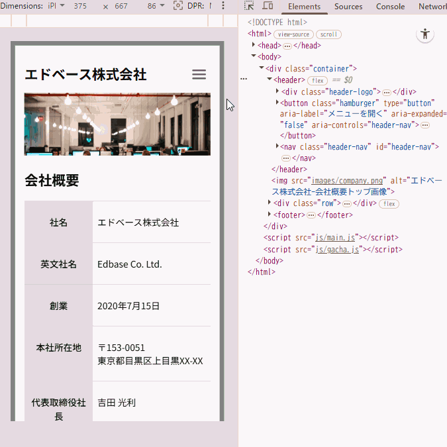The image size is (447, 447).
Task: Click the collapsed ellipsis in header-logo div
Action: pos(387,92)
